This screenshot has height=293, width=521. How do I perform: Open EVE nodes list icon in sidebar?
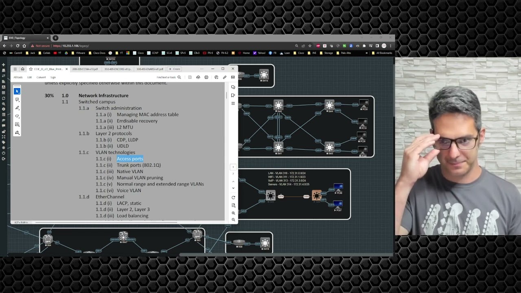click(4, 70)
